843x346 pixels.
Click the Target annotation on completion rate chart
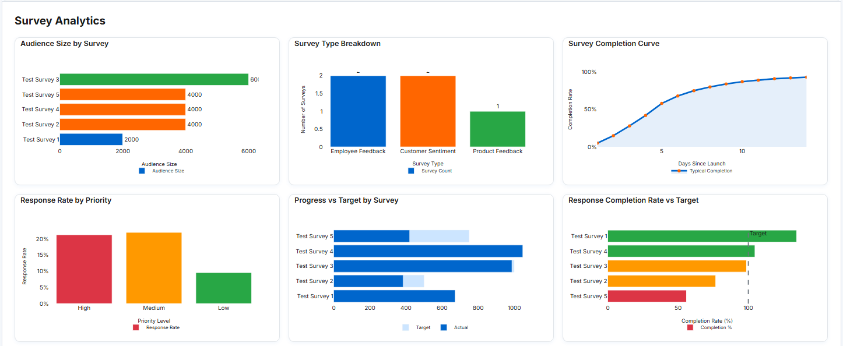point(758,234)
